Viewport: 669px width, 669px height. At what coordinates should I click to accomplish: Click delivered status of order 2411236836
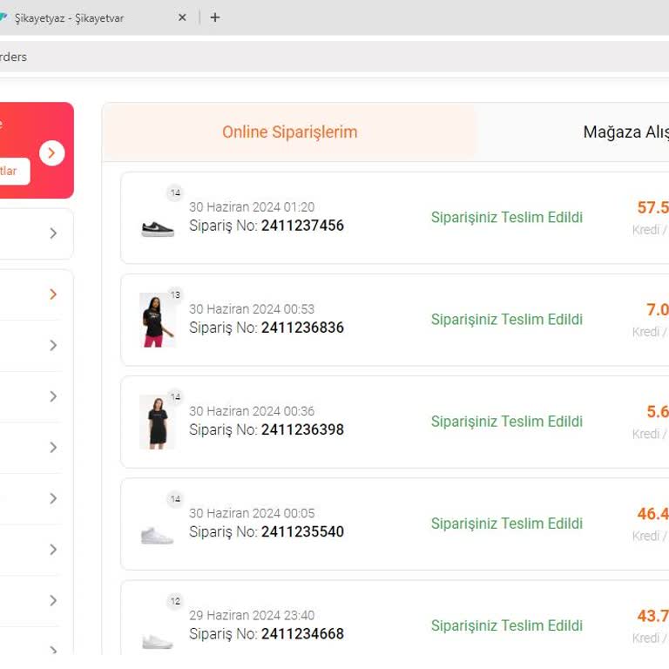[507, 319]
